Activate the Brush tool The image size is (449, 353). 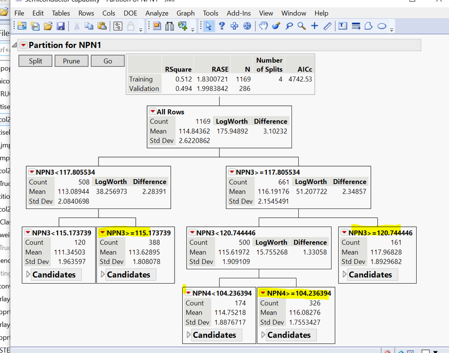pyautogui.click(x=276, y=26)
